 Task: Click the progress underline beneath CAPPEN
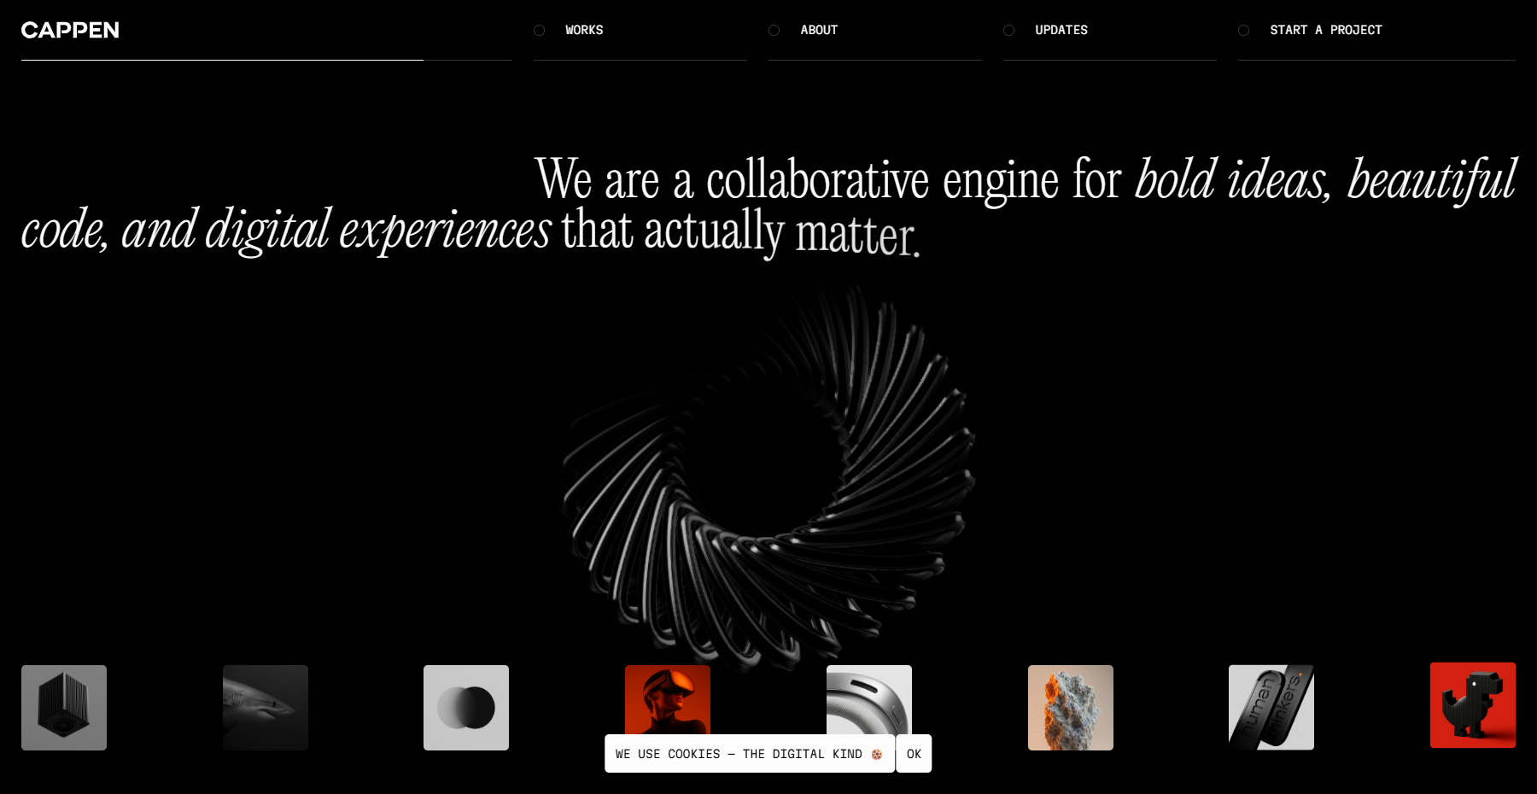(222, 61)
